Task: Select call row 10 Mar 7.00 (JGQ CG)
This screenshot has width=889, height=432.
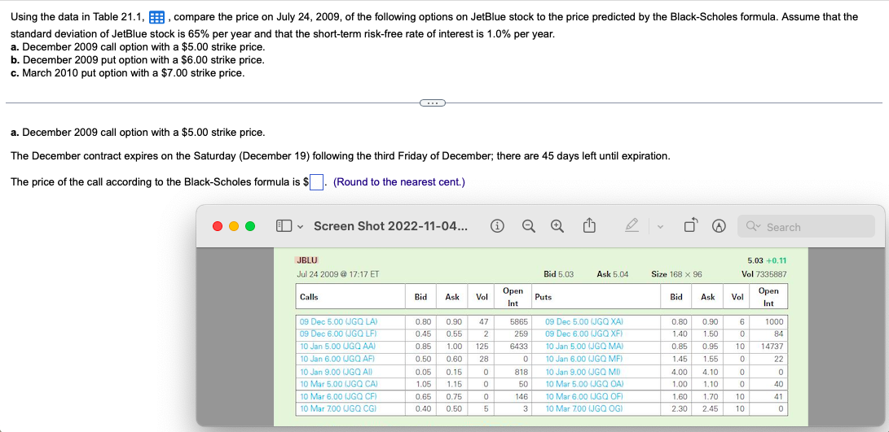Action: pyautogui.click(x=337, y=408)
